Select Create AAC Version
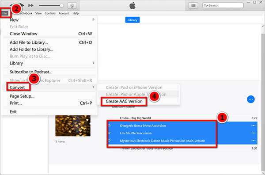 [x=124, y=101]
